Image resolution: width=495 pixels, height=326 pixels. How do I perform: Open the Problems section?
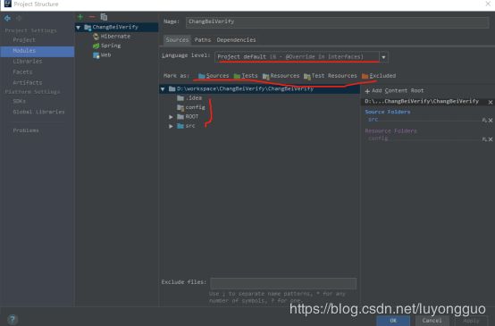tap(26, 130)
